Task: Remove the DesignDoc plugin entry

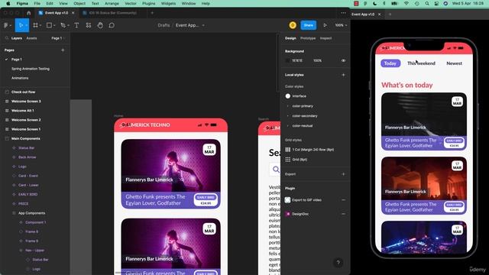Action: click(x=343, y=214)
